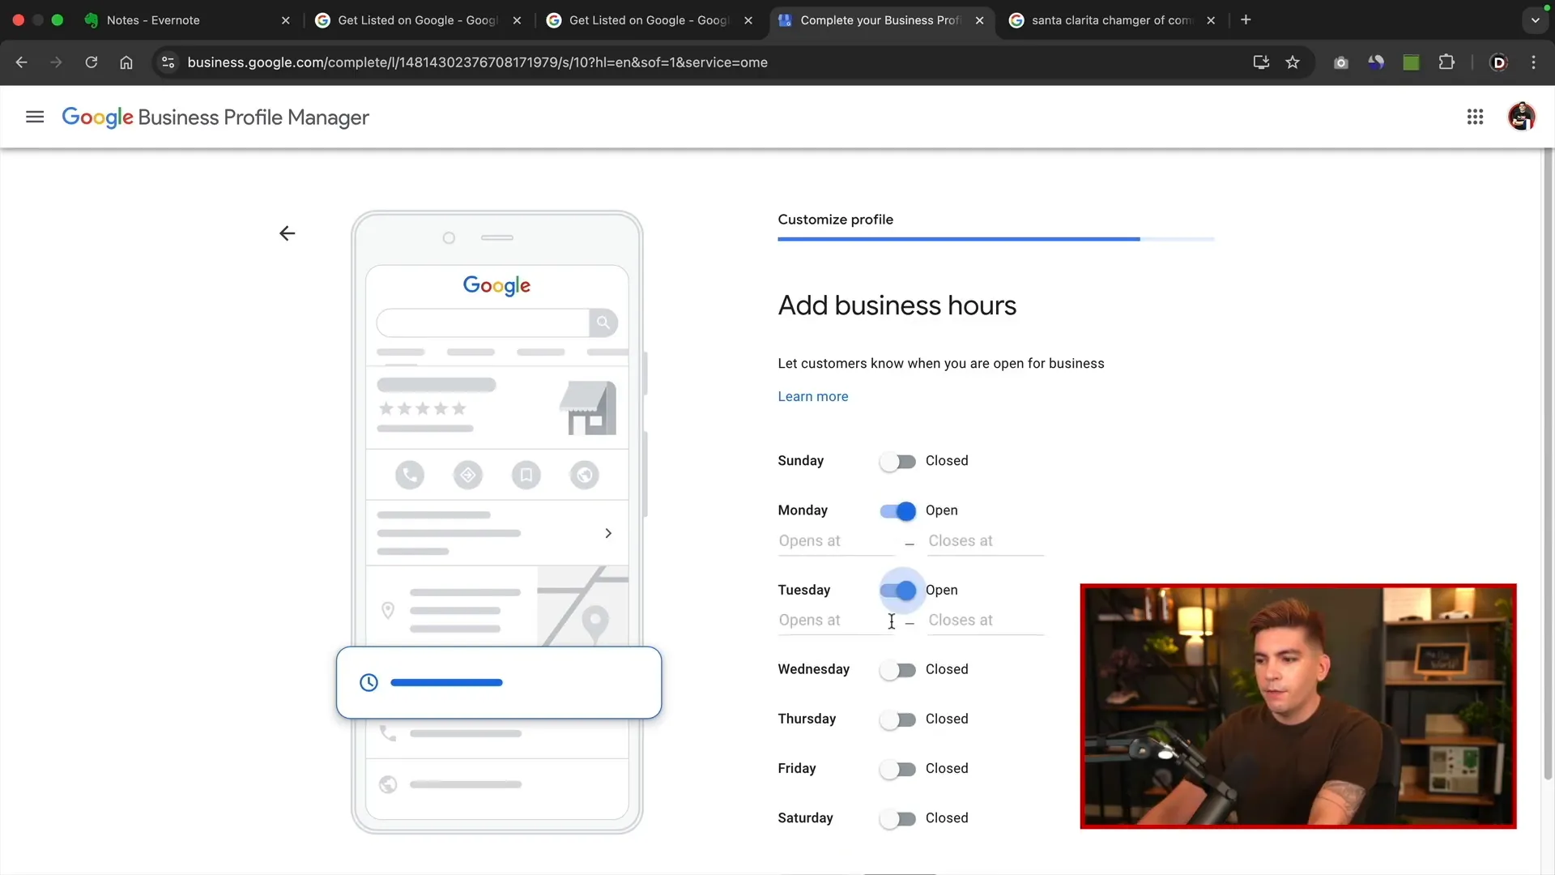Turn off the Monday open toggle
The image size is (1555, 875).
[x=897, y=510]
